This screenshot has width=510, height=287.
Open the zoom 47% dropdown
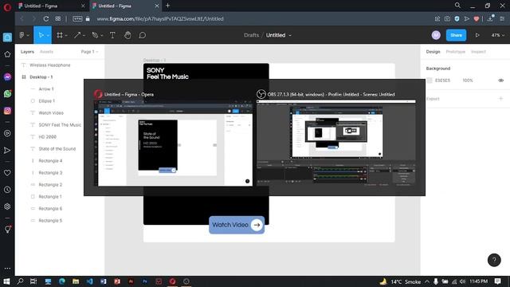[497, 35]
